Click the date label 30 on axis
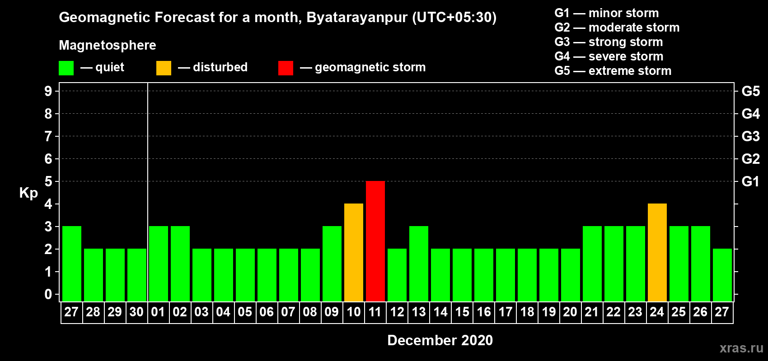 136,312
